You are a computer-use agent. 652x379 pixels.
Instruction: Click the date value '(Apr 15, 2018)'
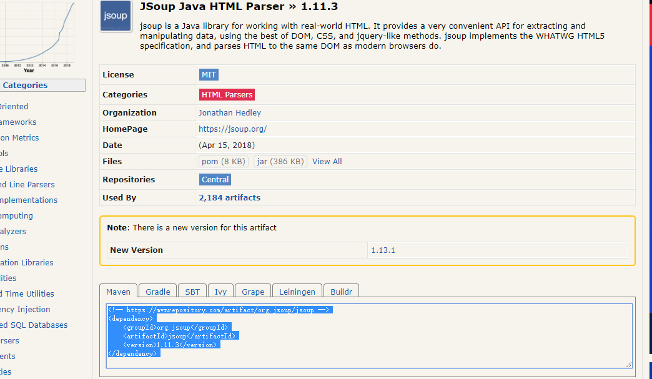click(227, 145)
